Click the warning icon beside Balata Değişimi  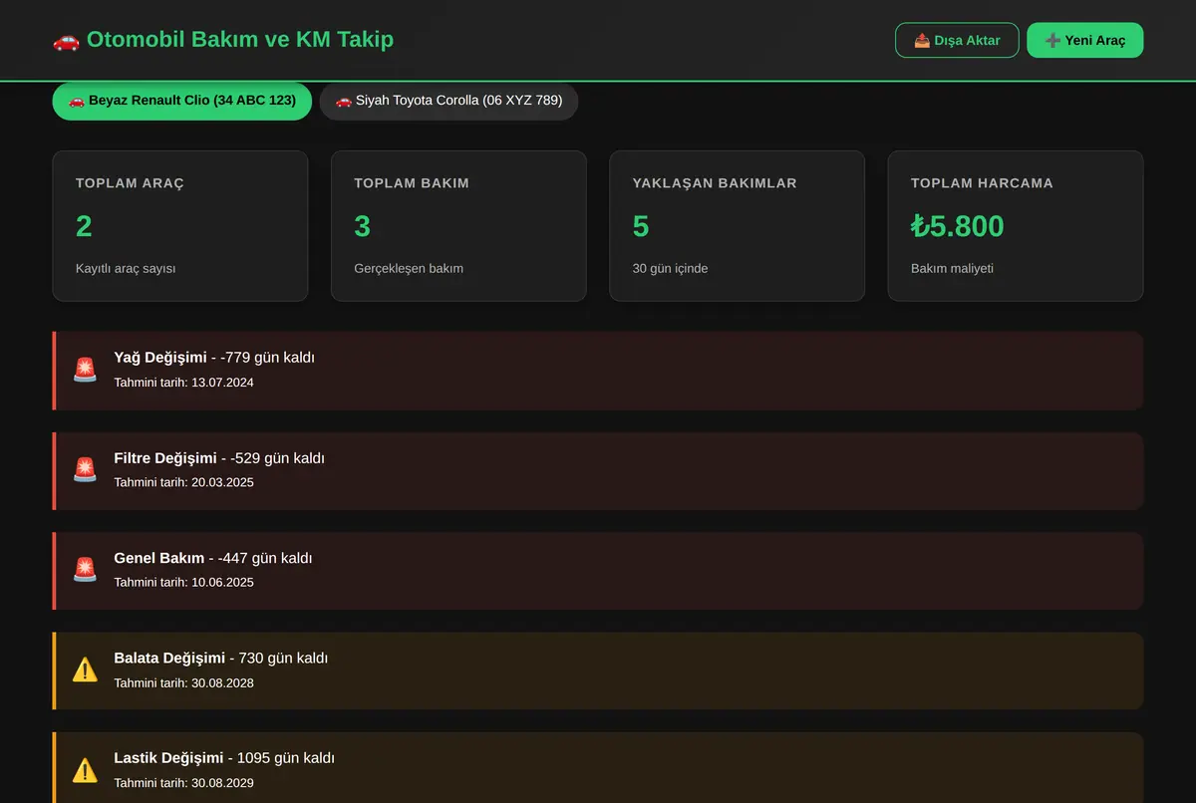[85, 670]
